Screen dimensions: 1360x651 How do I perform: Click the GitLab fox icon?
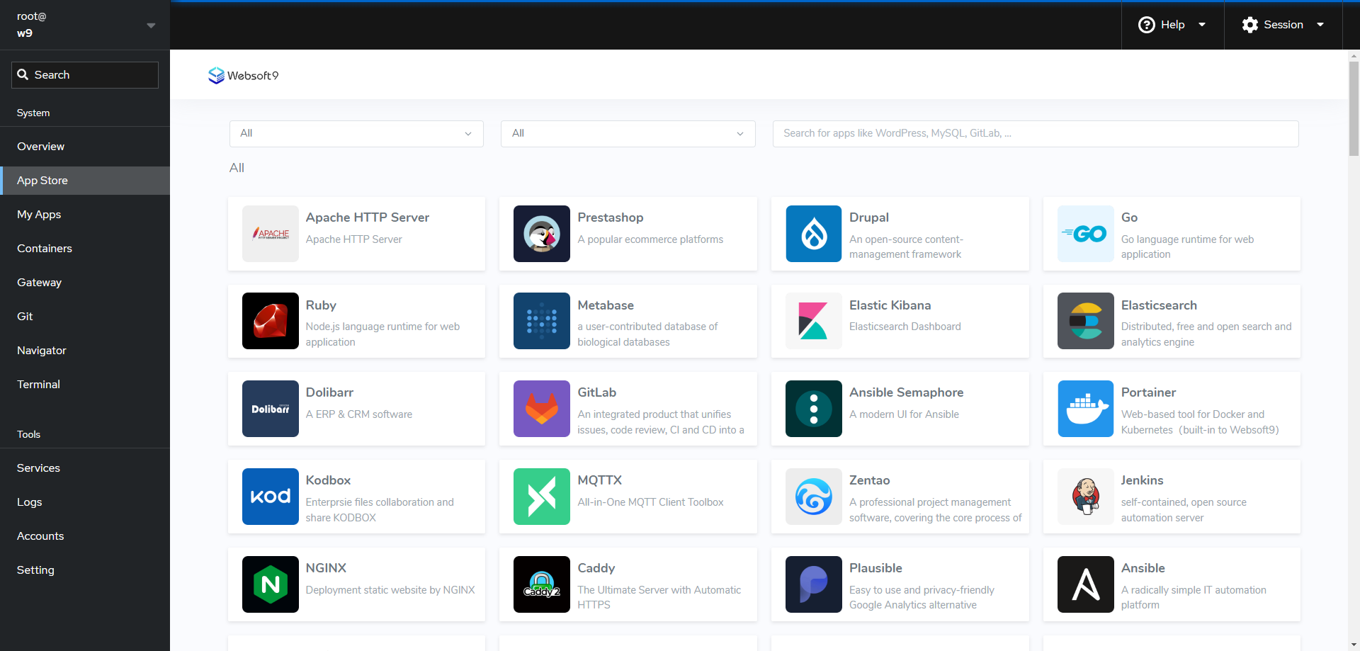[x=542, y=409]
